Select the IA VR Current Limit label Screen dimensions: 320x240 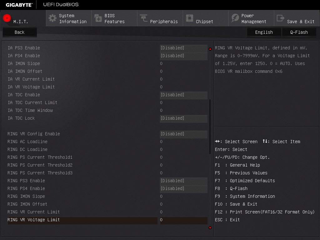(31, 79)
